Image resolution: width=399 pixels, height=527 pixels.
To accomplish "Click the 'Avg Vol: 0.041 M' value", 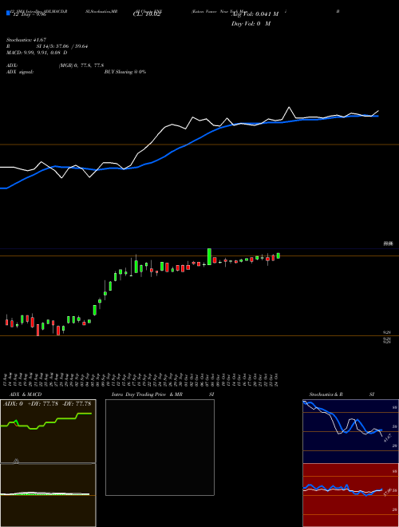I will [255, 14].
